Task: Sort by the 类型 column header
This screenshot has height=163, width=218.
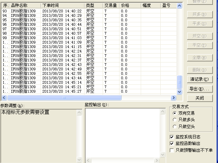Action: (x=94, y=5)
